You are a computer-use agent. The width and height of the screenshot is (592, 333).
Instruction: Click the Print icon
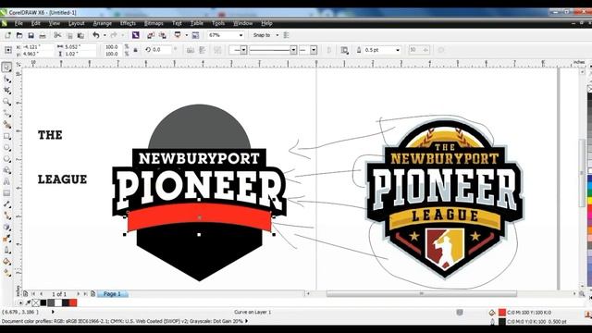[x=43, y=35]
